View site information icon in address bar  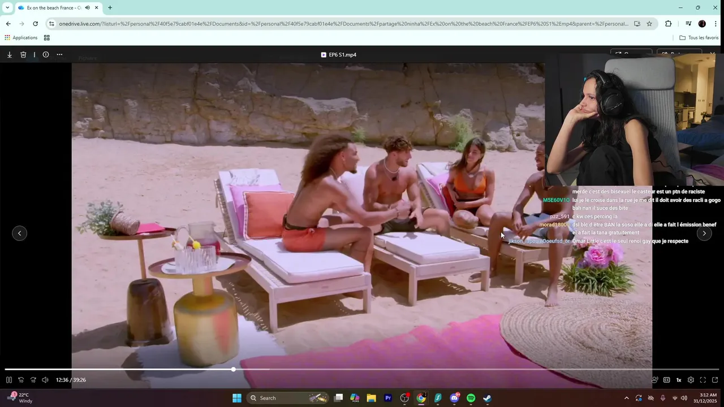tap(51, 24)
